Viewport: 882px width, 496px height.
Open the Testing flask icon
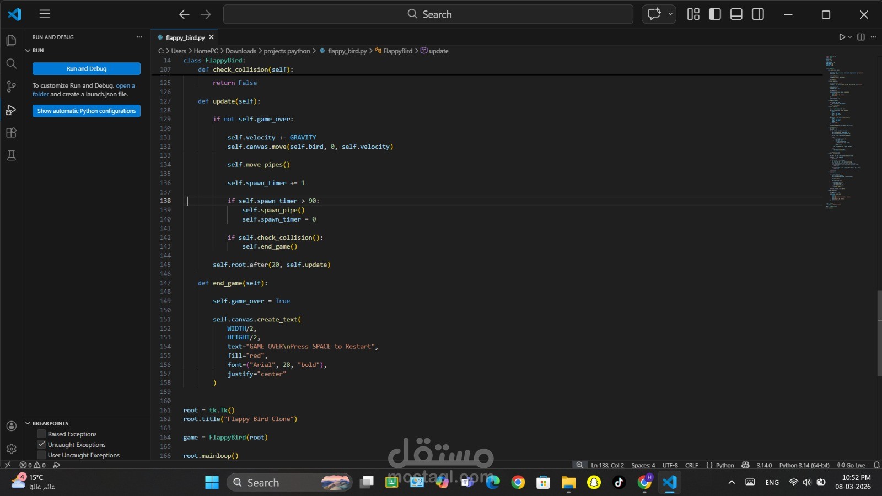tap(11, 156)
